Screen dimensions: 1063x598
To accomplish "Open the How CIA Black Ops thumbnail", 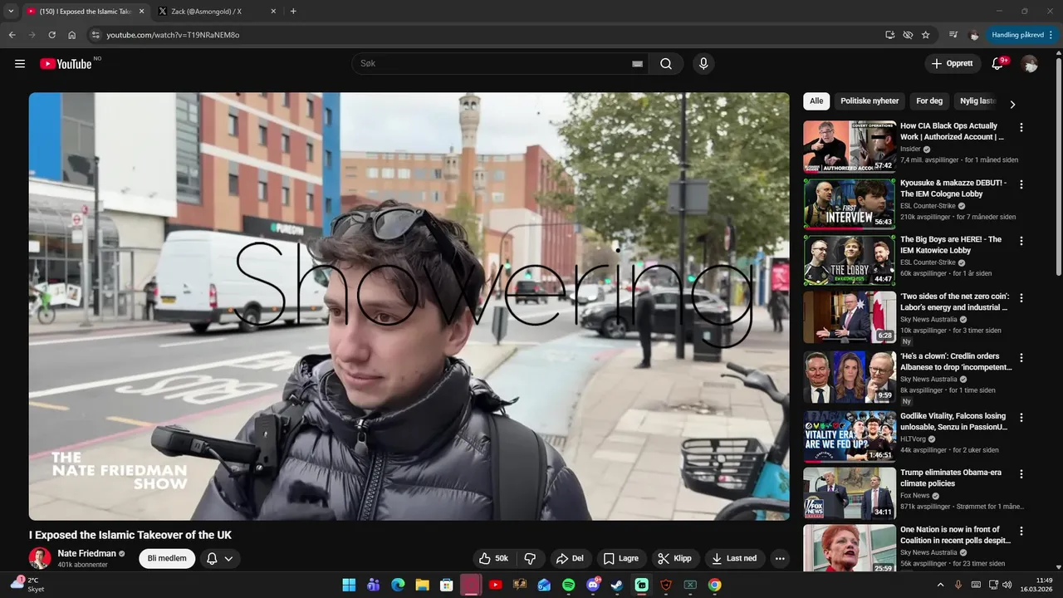I will pos(850,146).
